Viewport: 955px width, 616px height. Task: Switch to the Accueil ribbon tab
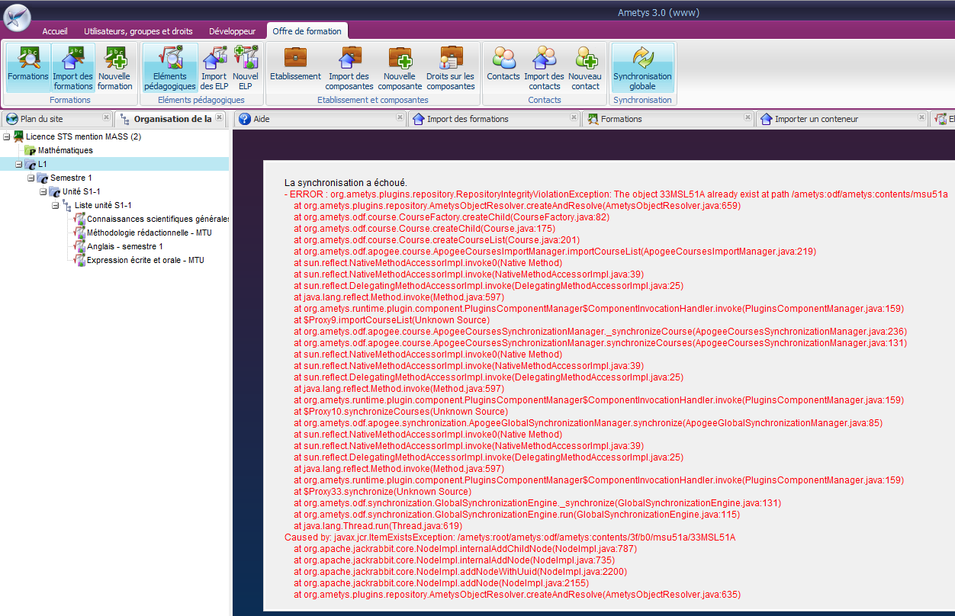pos(55,31)
